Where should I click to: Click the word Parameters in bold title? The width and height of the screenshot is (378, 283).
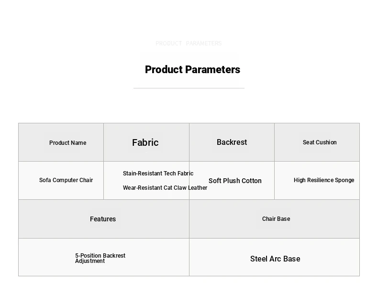click(213, 70)
